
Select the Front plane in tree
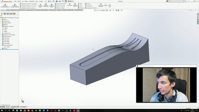(5, 28)
